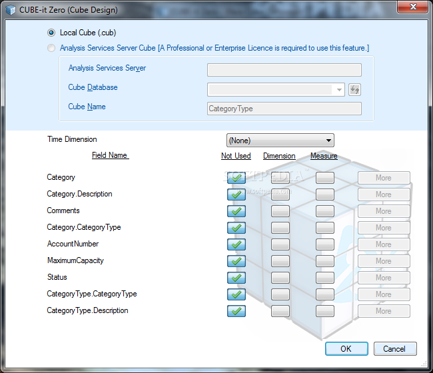
Task: Toggle Not Used for Category.Description
Action: [x=236, y=194]
